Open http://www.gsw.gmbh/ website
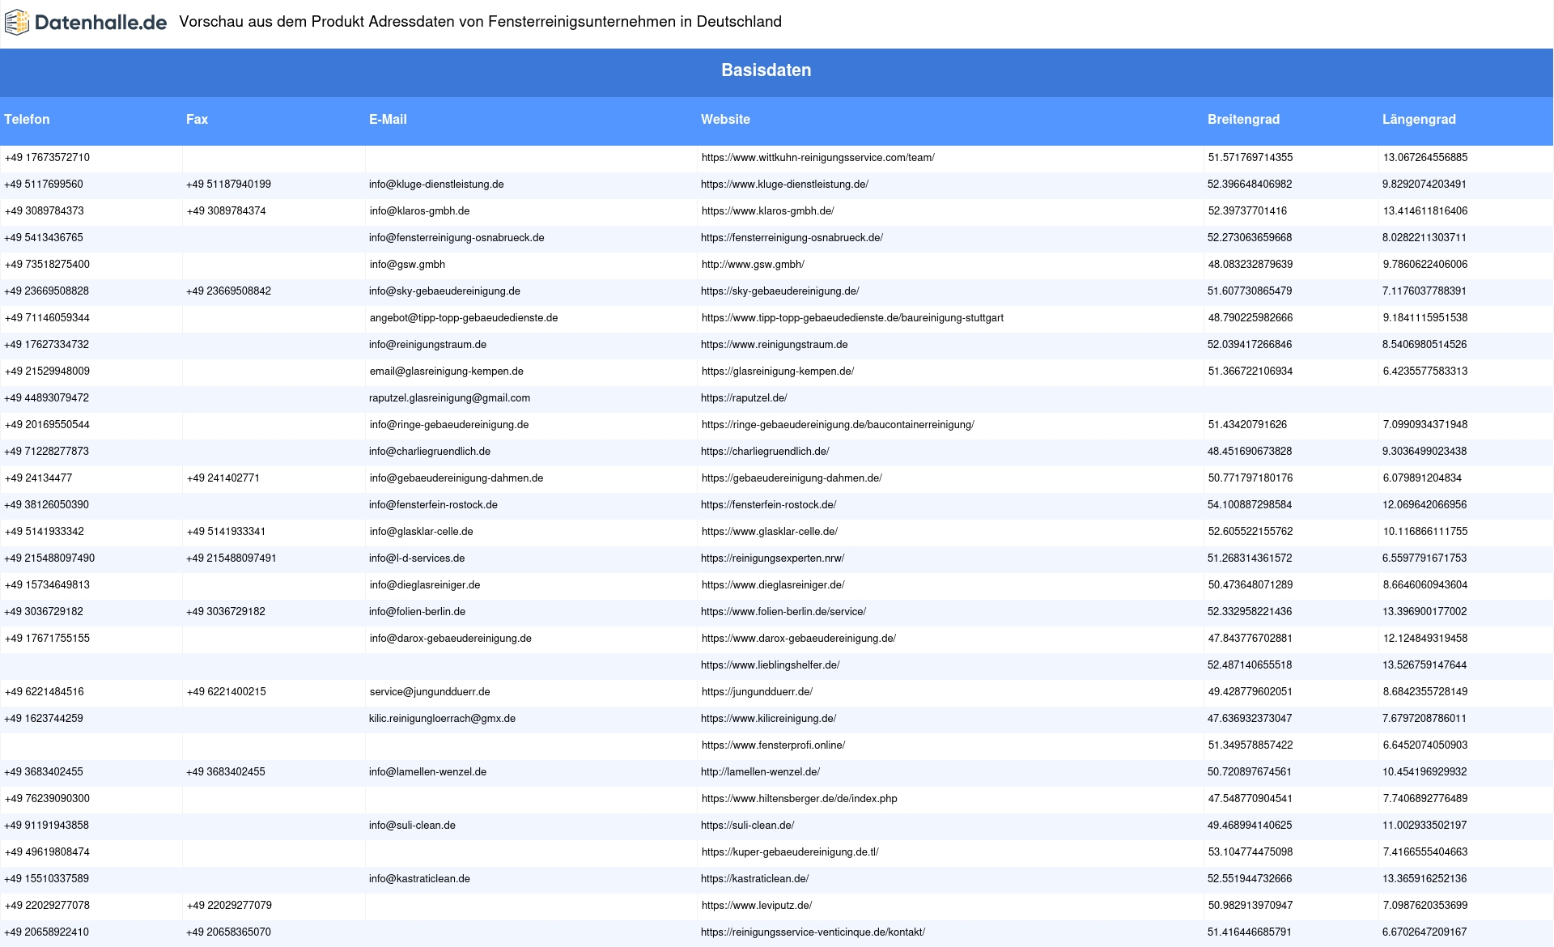 [x=753, y=265]
